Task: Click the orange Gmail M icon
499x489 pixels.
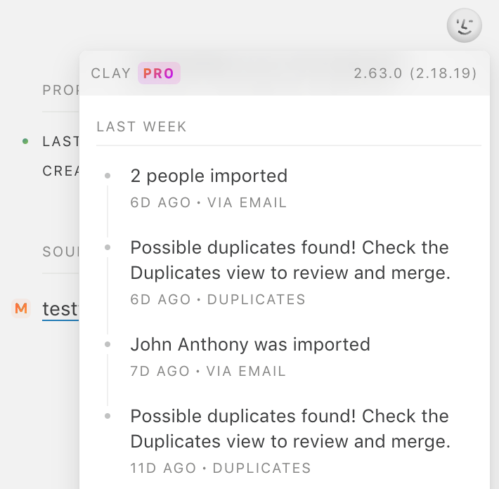Action: [21, 308]
